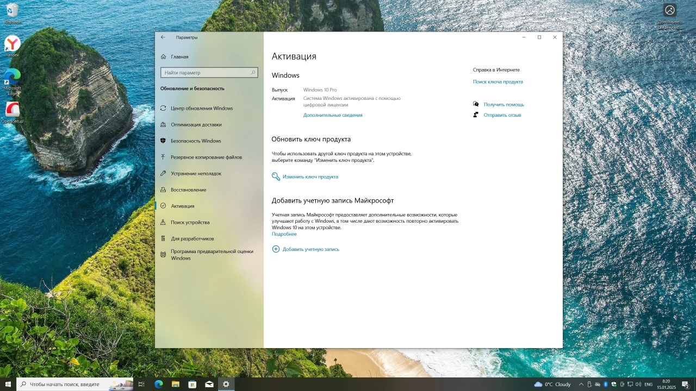This screenshot has height=391, width=696.
Task: Open Mail from the taskbar
Action: (x=209, y=384)
